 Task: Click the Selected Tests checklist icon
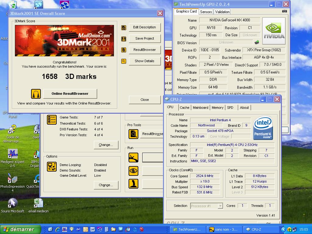click(52, 119)
